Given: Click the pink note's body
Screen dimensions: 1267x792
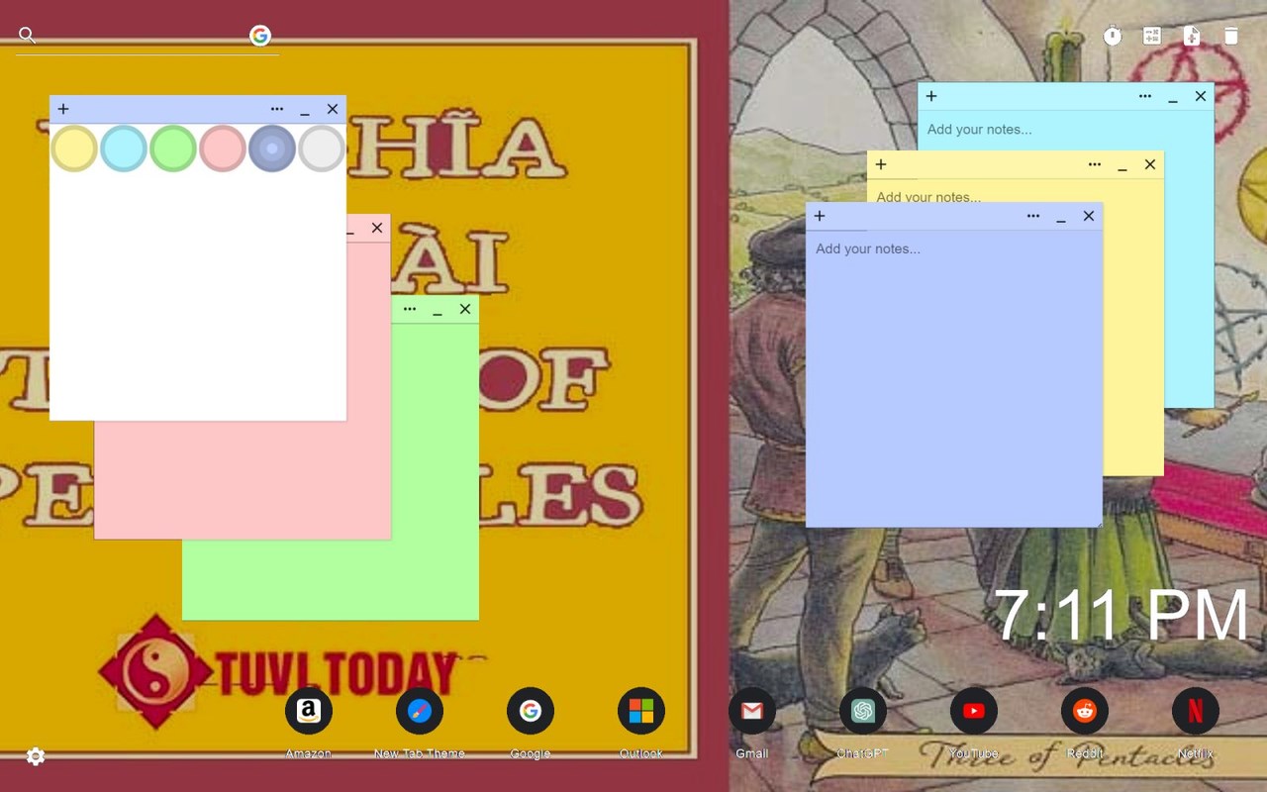Looking at the screenshot, I should click(x=243, y=480).
